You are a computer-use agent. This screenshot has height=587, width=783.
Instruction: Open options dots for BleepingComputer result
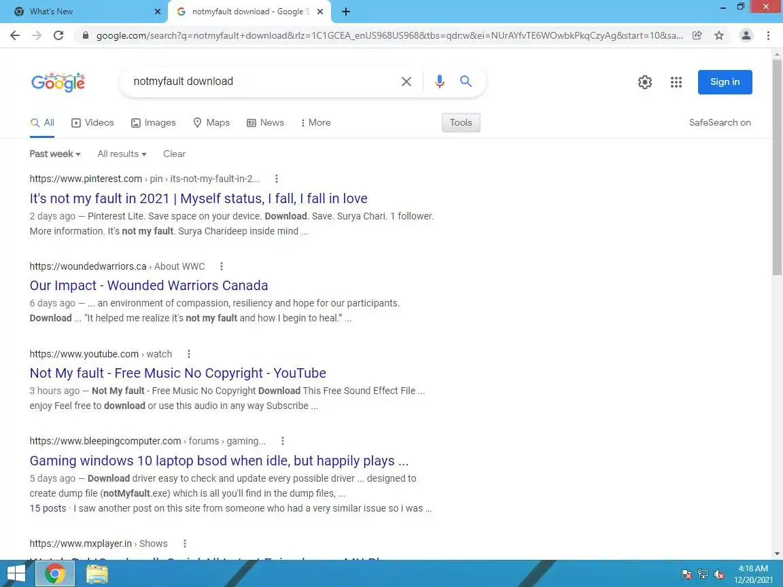click(x=283, y=441)
